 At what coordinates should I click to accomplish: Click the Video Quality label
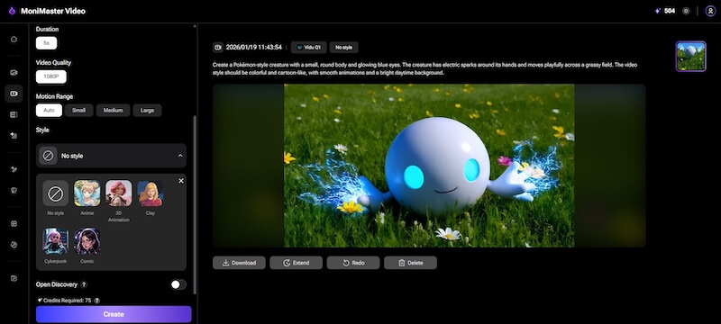(53, 63)
